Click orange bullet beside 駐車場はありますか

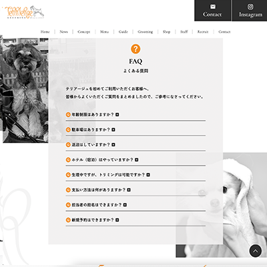tap(68, 129)
